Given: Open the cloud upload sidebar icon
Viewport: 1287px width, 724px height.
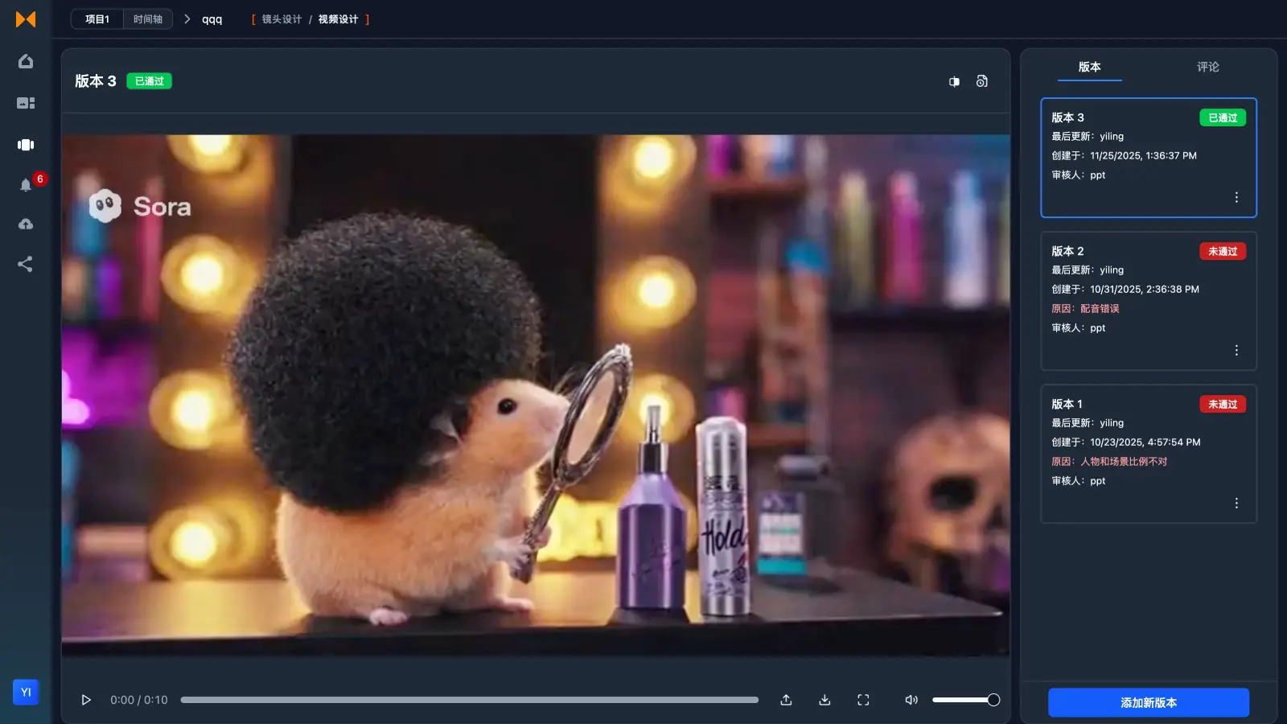Looking at the screenshot, I should [x=26, y=224].
